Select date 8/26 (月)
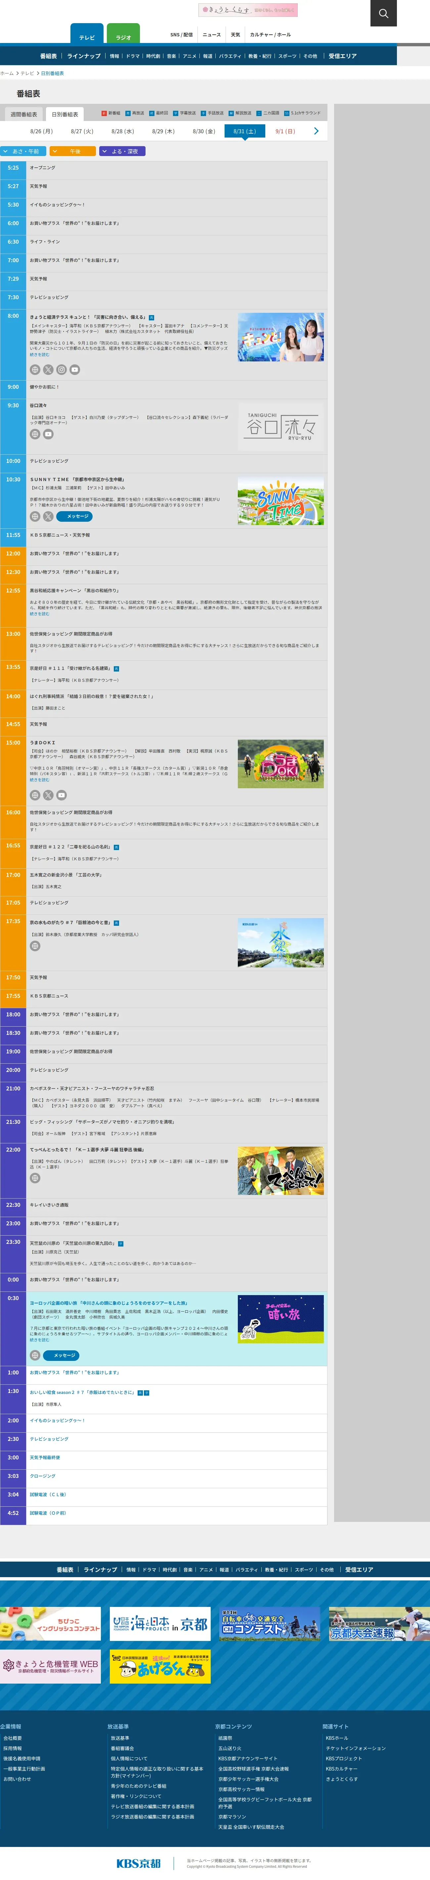The image size is (430, 1880). pos(42,131)
